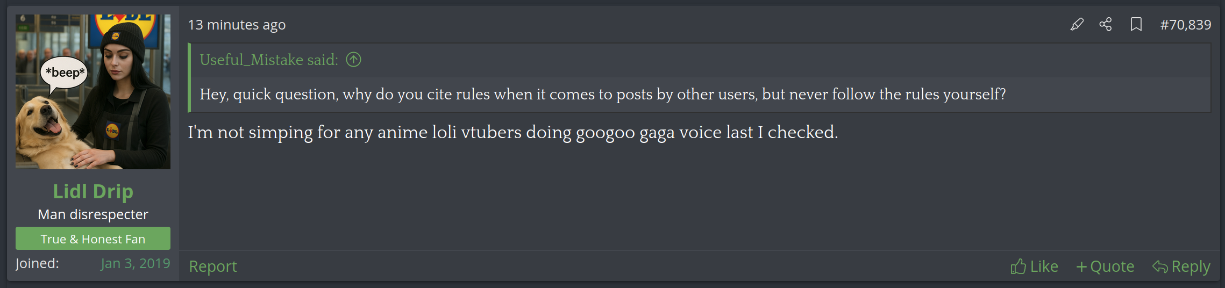Image resolution: width=1225 pixels, height=288 pixels.
Task: Bookmark this post with the bookmark icon
Action: pyautogui.click(x=1136, y=25)
